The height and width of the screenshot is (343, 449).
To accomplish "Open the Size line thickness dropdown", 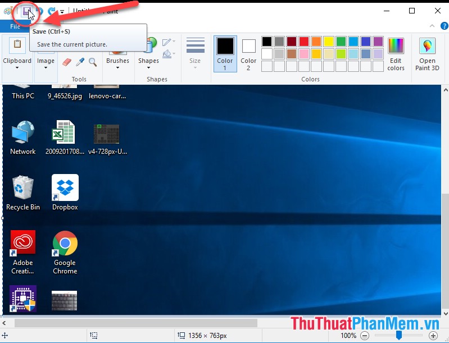I will click(195, 53).
